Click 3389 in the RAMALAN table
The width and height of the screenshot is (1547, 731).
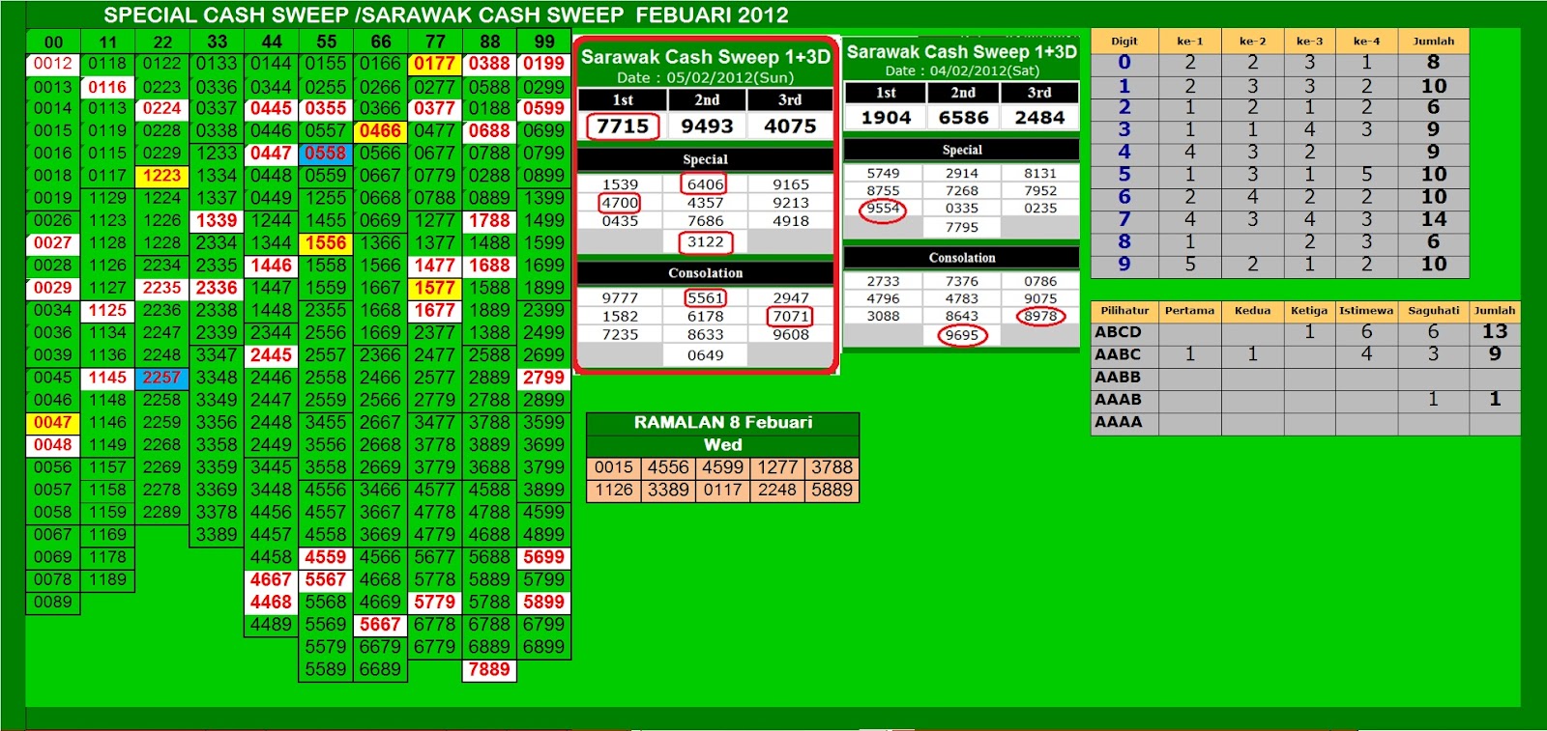pyautogui.click(x=668, y=490)
